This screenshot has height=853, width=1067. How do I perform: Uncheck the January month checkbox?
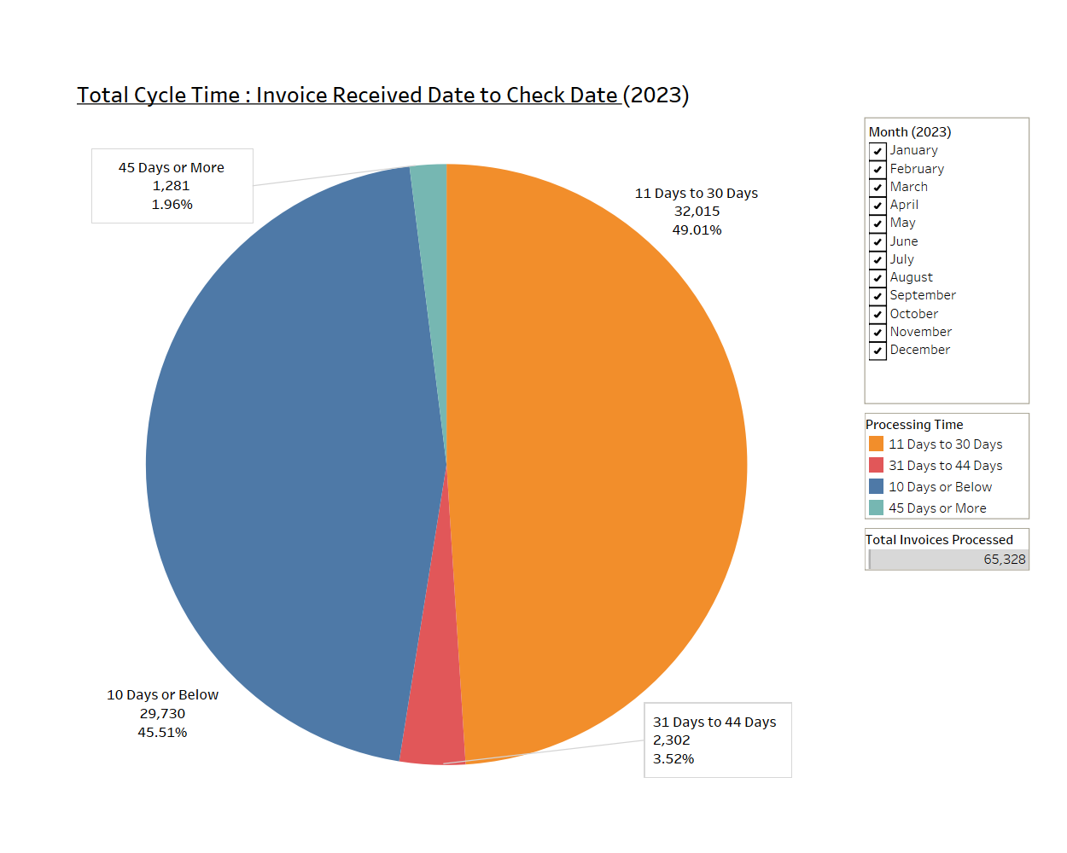[x=878, y=151]
